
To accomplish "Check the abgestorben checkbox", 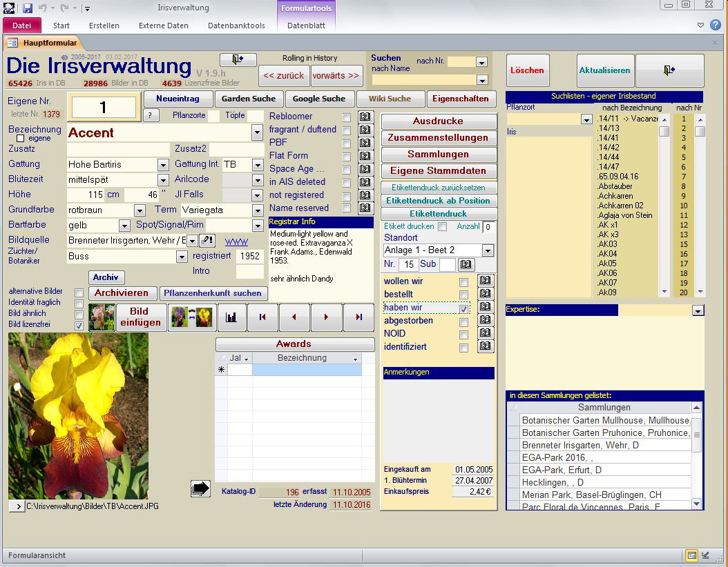I will [463, 321].
